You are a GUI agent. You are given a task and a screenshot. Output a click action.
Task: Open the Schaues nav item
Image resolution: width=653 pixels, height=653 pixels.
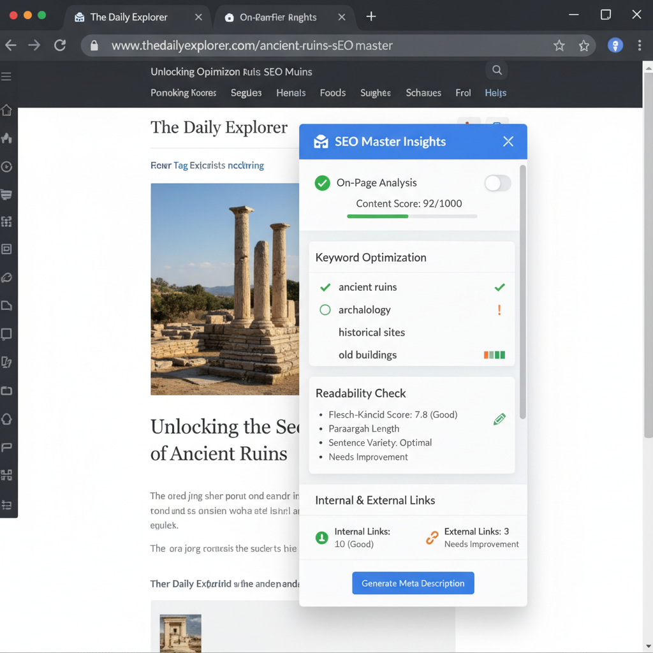point(423,93)
